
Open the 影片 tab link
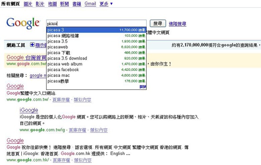click(40, 3)
